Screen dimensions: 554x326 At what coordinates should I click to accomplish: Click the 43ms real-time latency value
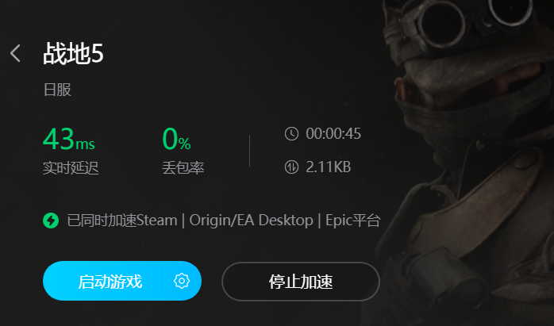click(69, 139)
